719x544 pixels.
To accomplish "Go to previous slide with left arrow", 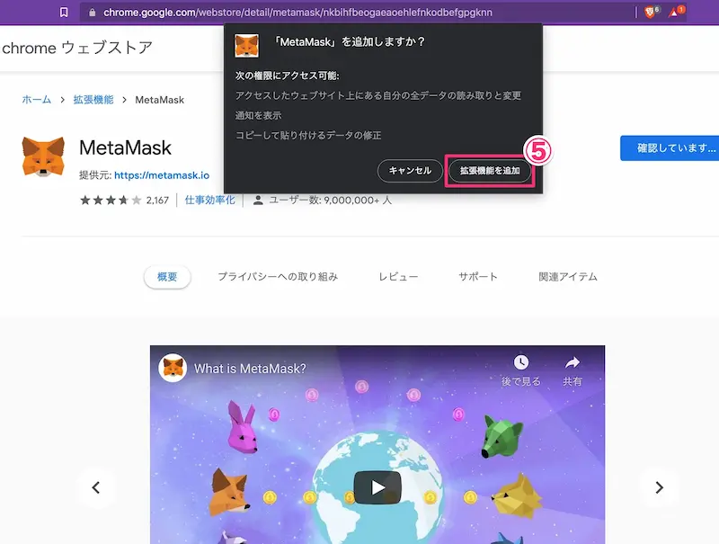I will point(96,487).
